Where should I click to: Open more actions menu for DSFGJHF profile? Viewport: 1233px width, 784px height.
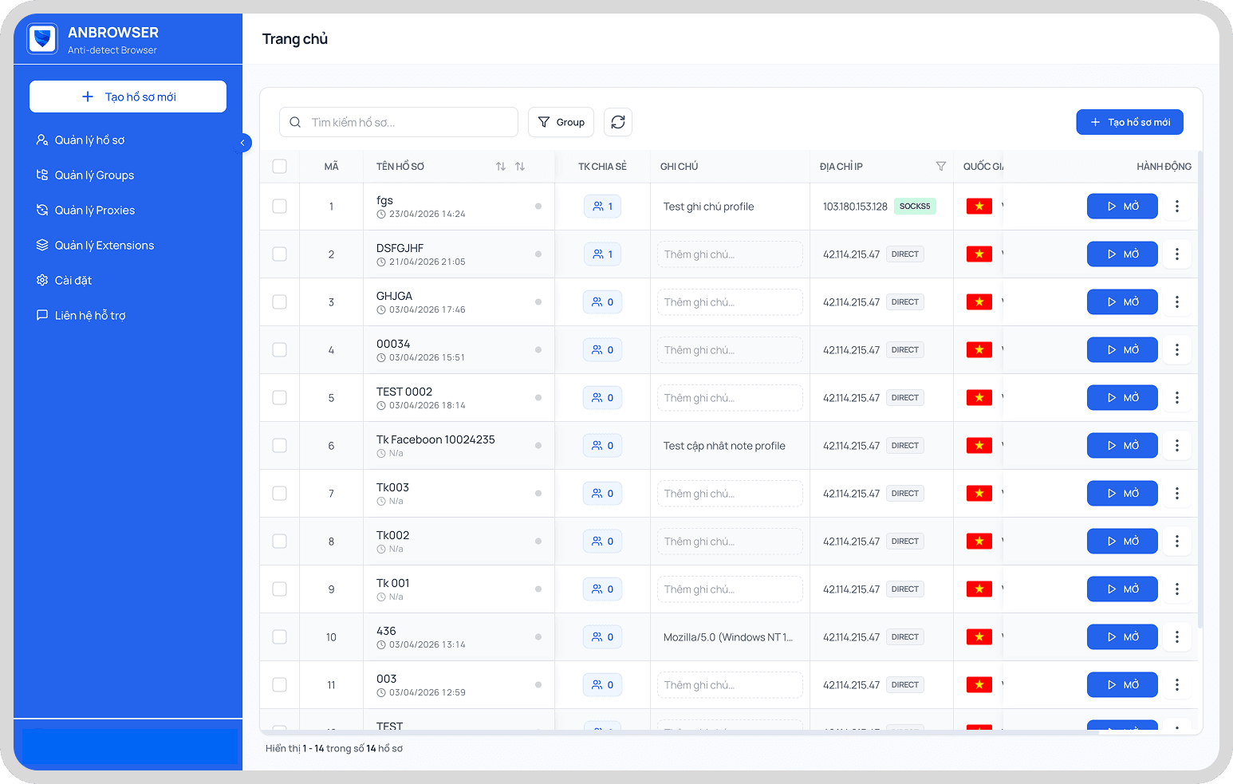click(1177, 254)
